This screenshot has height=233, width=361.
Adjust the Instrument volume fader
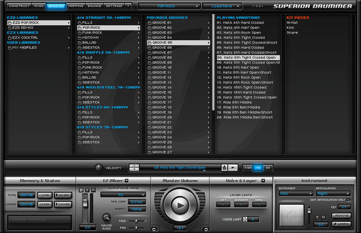(x=309, y=210)
